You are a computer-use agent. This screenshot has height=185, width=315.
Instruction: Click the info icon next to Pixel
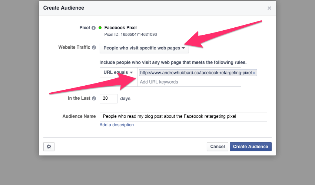(x=94, y=28)
